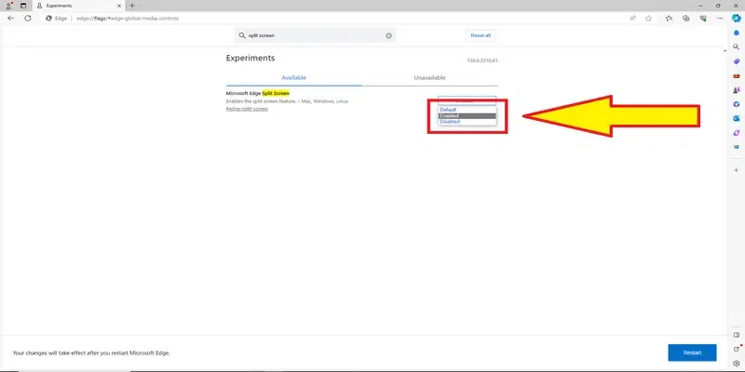Open the sidebar shopping cart icon
The image size is (745, 372).
point(737,147)
